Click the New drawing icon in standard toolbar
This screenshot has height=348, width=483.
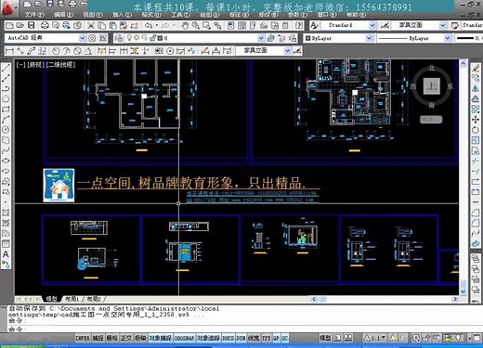point(9,25)
